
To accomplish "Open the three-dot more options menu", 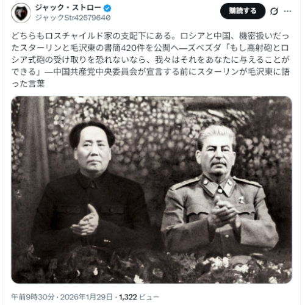I will (287, 11).
